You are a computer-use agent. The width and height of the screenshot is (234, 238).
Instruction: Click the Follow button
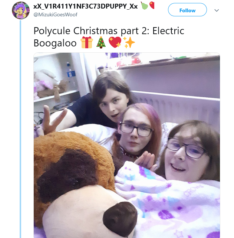187,10
